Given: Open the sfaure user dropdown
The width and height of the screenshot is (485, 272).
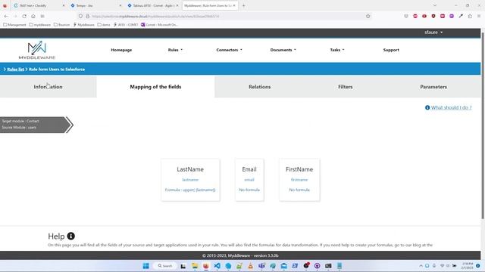Looking at the screenshot, I should pos(433,32).
